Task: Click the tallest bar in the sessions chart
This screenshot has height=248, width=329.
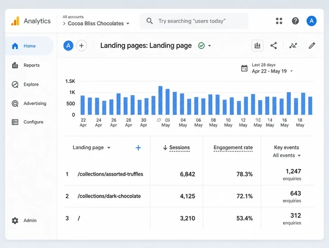Action: [160, 100]
